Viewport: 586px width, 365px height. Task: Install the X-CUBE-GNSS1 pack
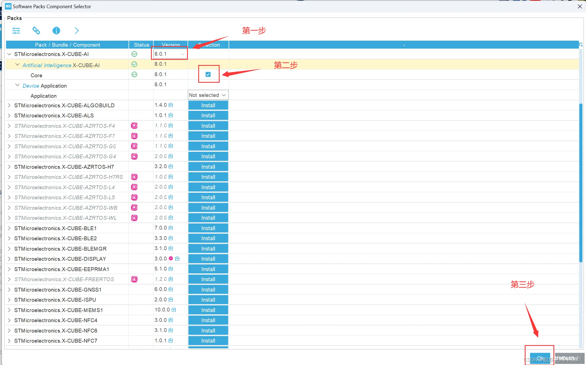[x=208, y=290]
